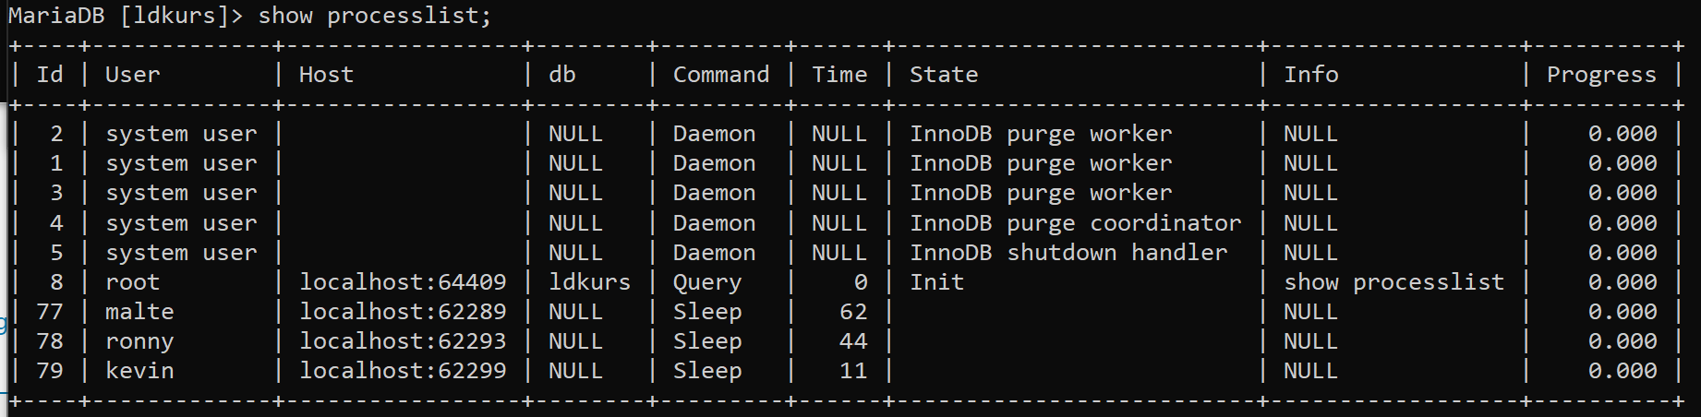Select the User column header

click(x=132, y=75)
